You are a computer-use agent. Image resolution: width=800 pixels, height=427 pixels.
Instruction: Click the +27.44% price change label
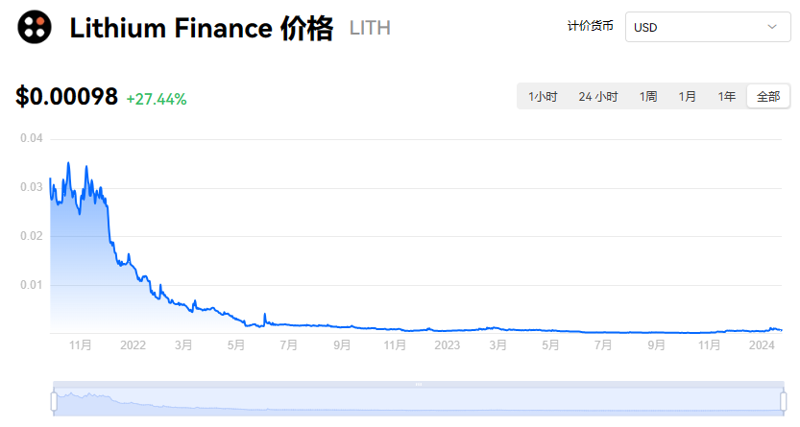[x=157, y=99]
